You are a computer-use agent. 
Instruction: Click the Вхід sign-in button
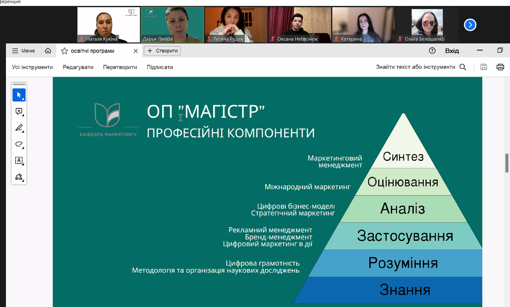coord(452,51)
